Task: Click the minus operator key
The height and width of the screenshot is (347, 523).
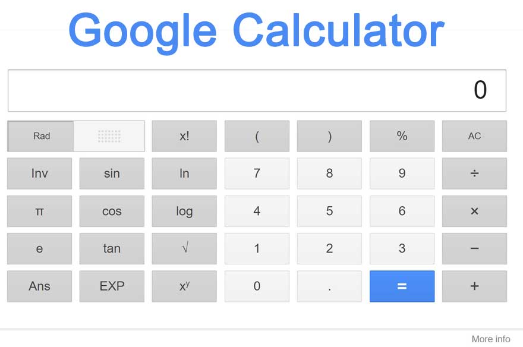Action: click(474, 248)
